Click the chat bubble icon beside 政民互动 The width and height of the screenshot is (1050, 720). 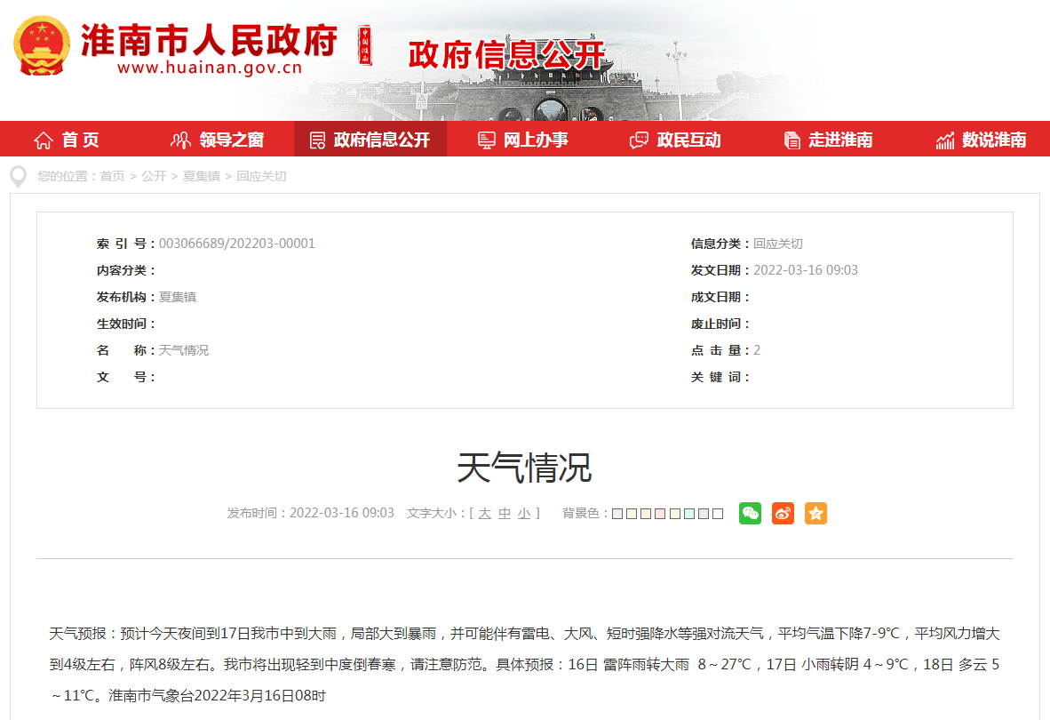pos(637,139)
